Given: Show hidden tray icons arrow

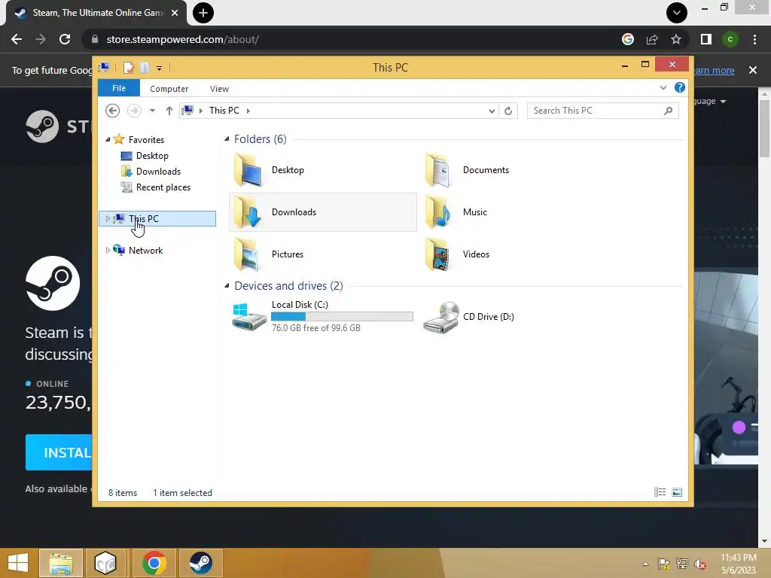Looking at the screenshot, I should [x=645, y=564].
